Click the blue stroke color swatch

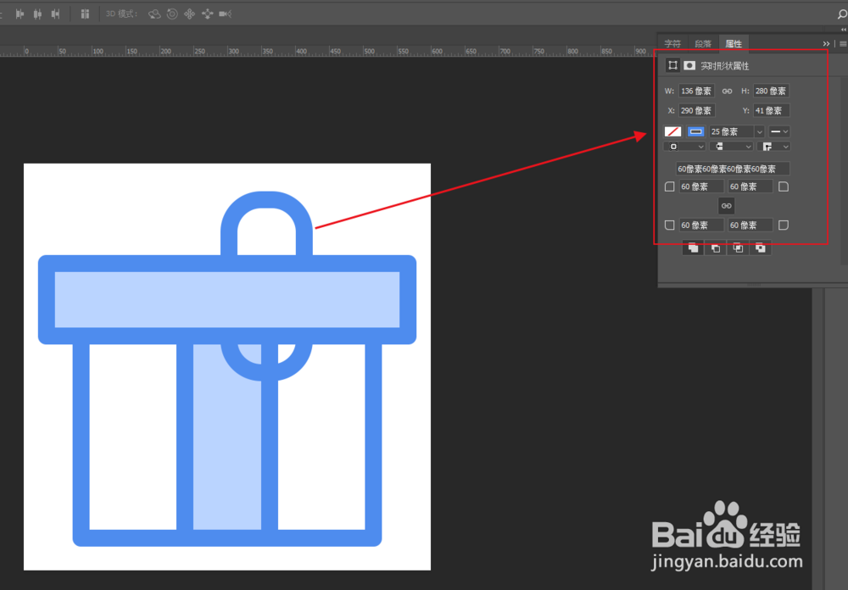point(695,131)
